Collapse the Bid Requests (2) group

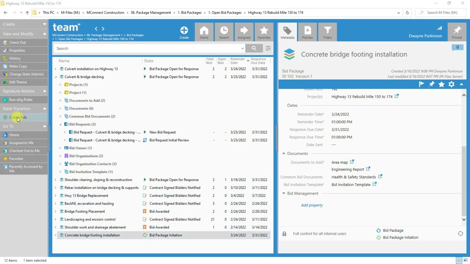[x=60, y=124]
